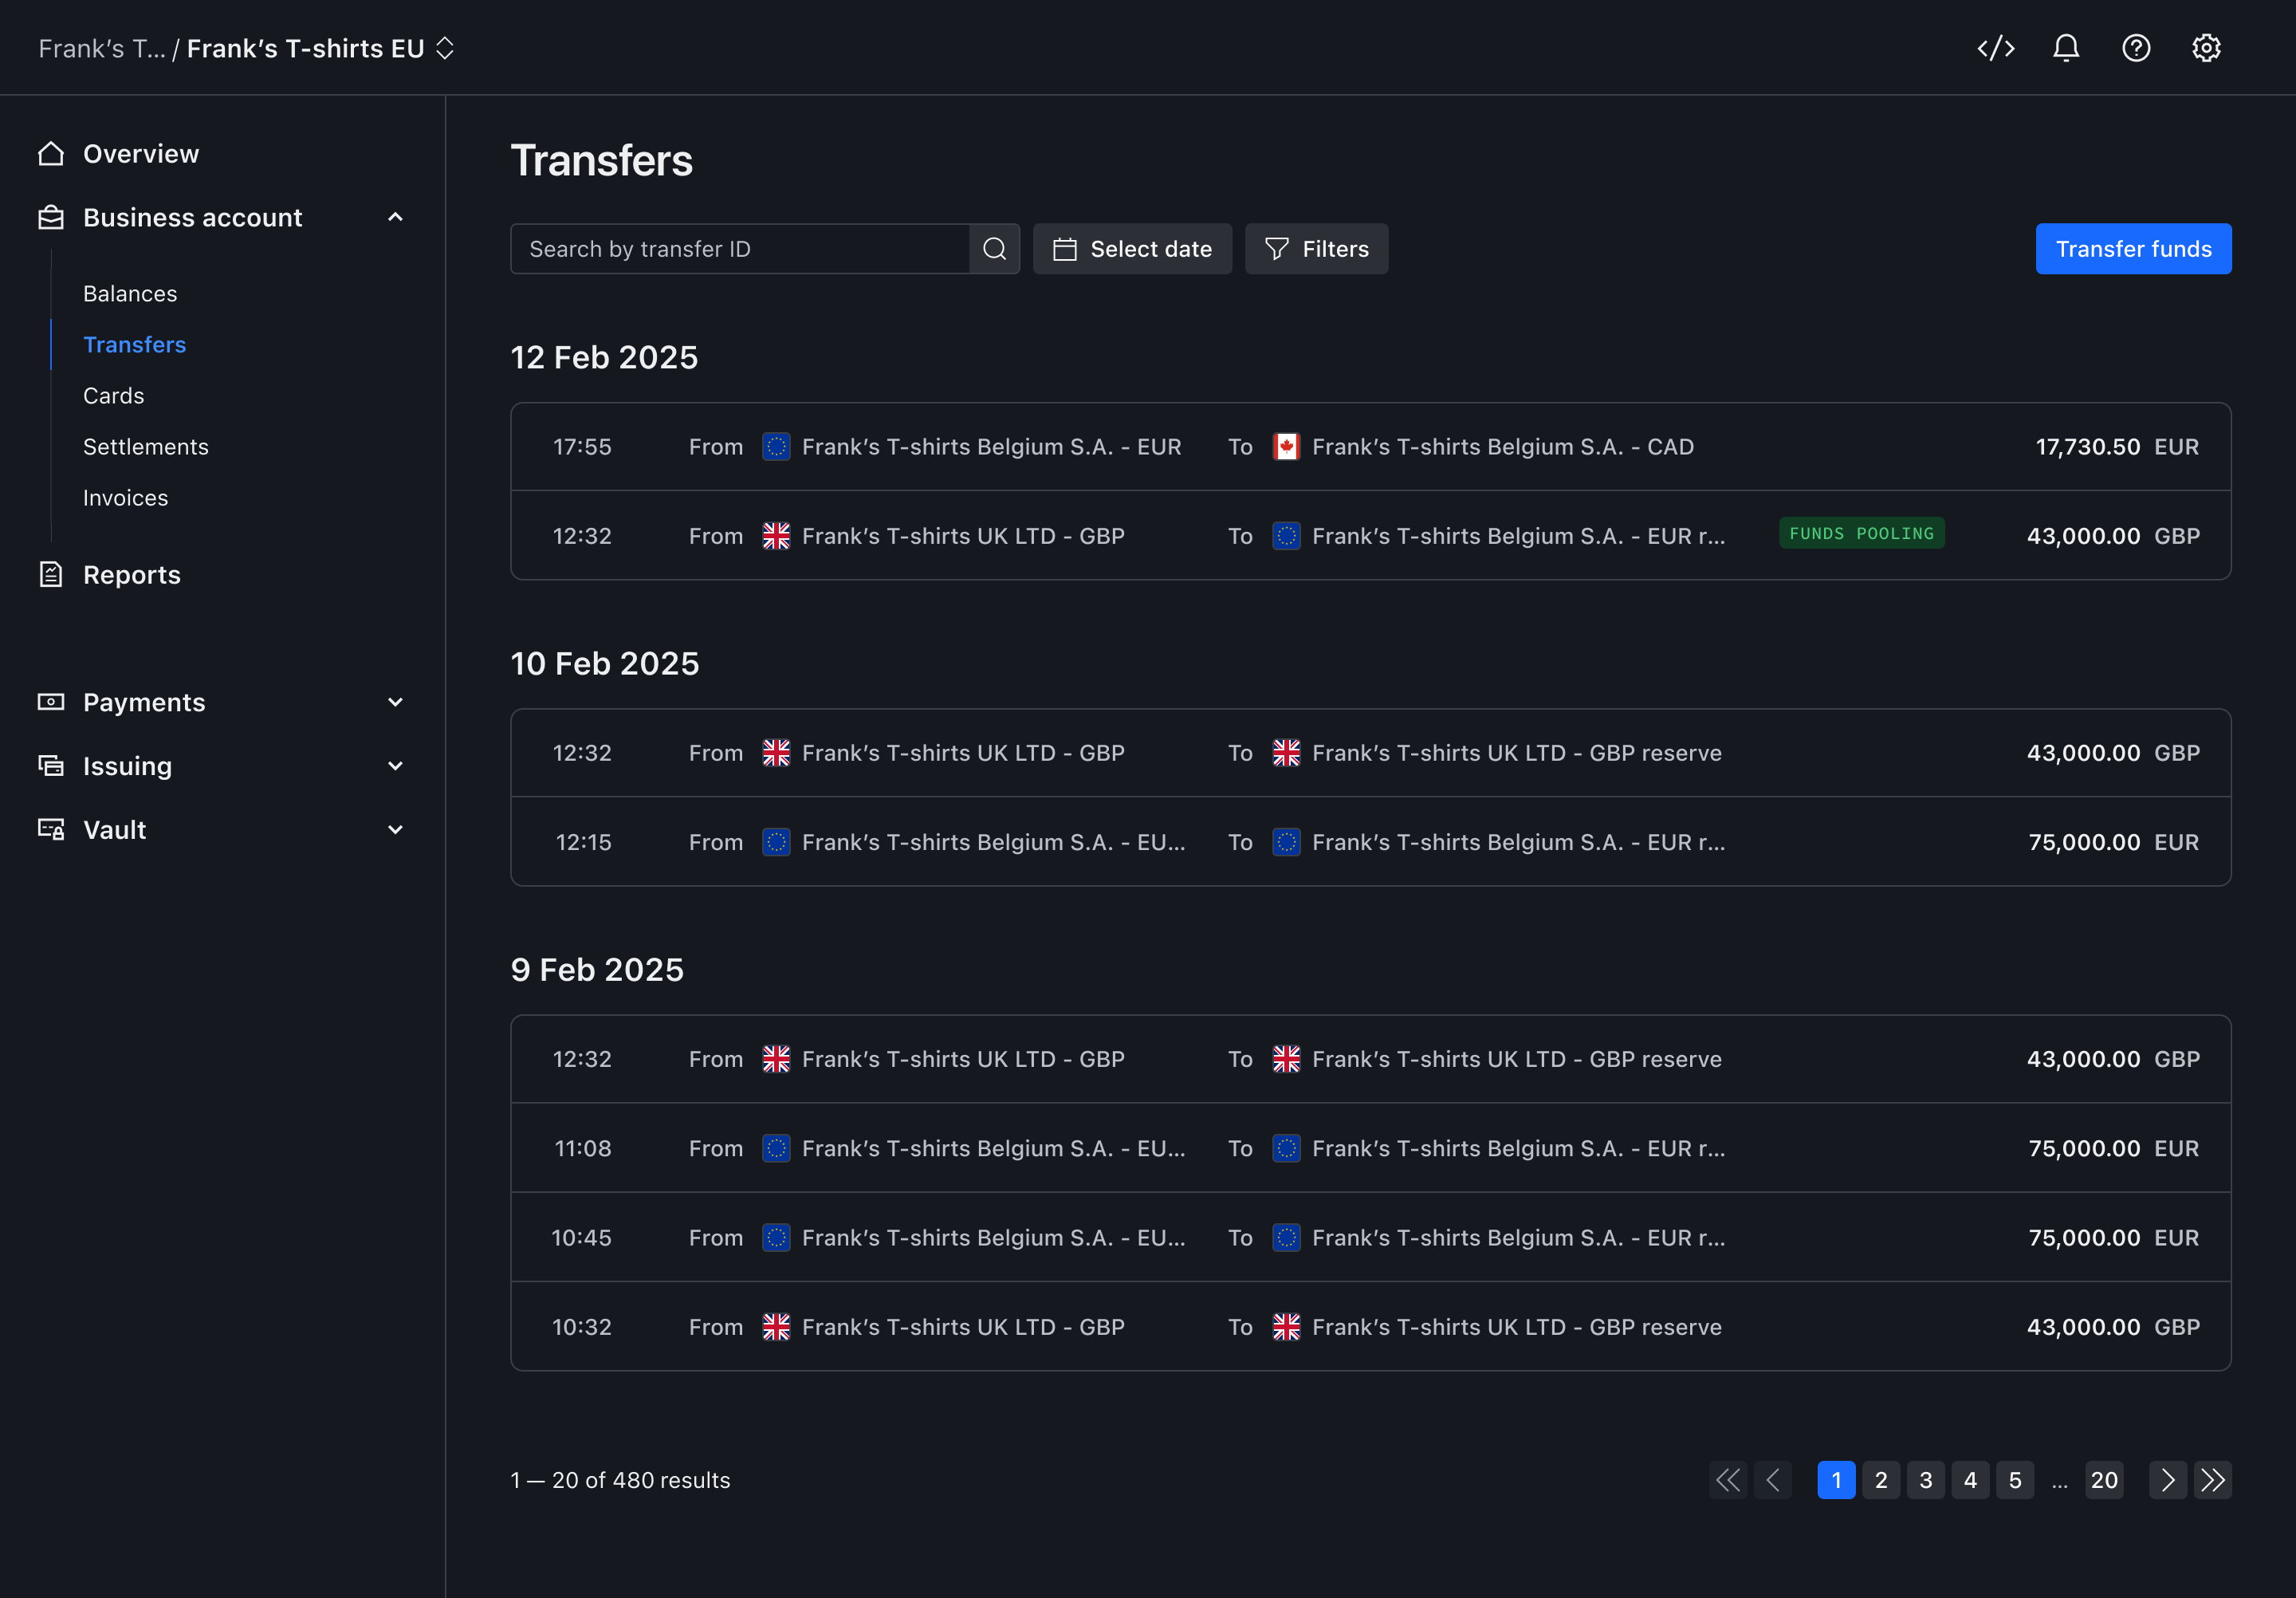Jump to last page with double-right arrows
2296x1598 pixels.
(2213, 1480)
